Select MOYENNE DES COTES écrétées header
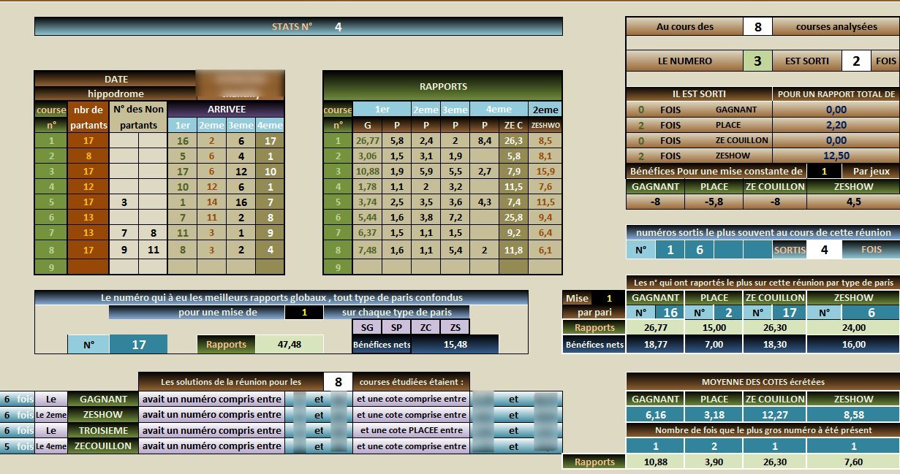Screen dimensions: 900x474 click(x=763, y=382)
